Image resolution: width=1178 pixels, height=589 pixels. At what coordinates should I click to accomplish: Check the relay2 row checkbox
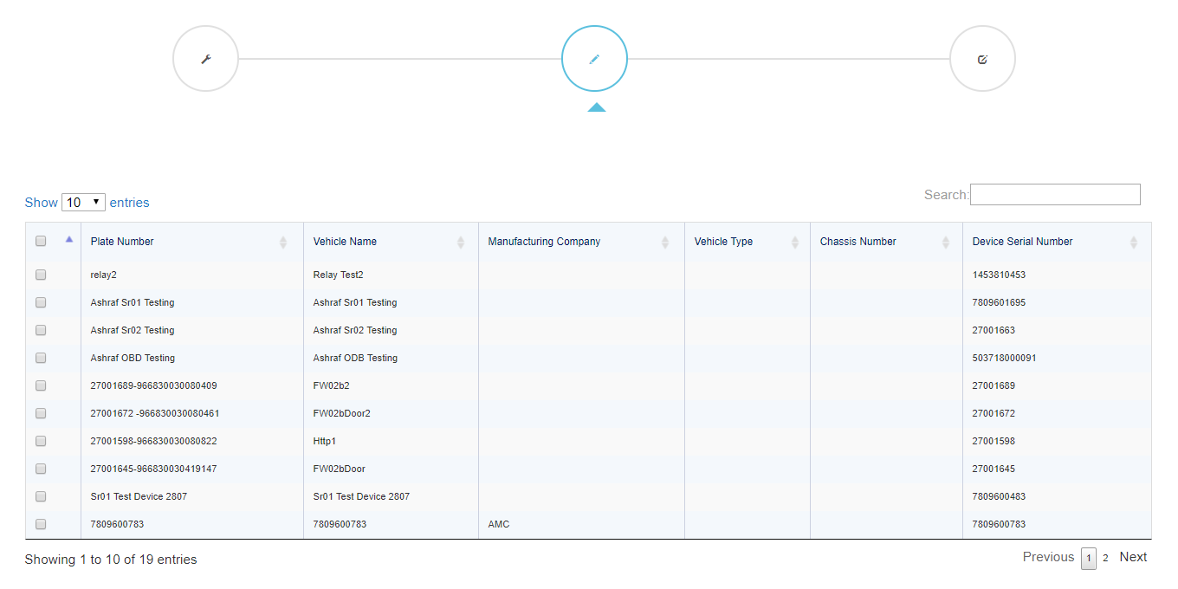coord(41,275)
